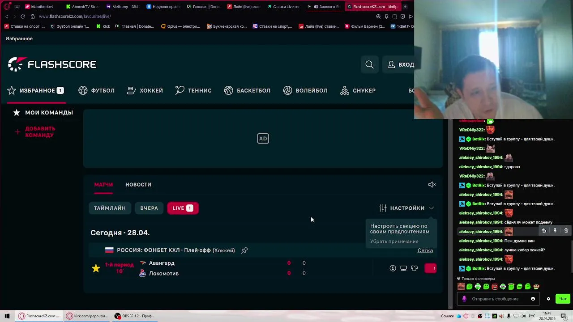This screenshot has height=322, width=573.
Task: Select the Вчера filter
Action: (x=149, y=208)
